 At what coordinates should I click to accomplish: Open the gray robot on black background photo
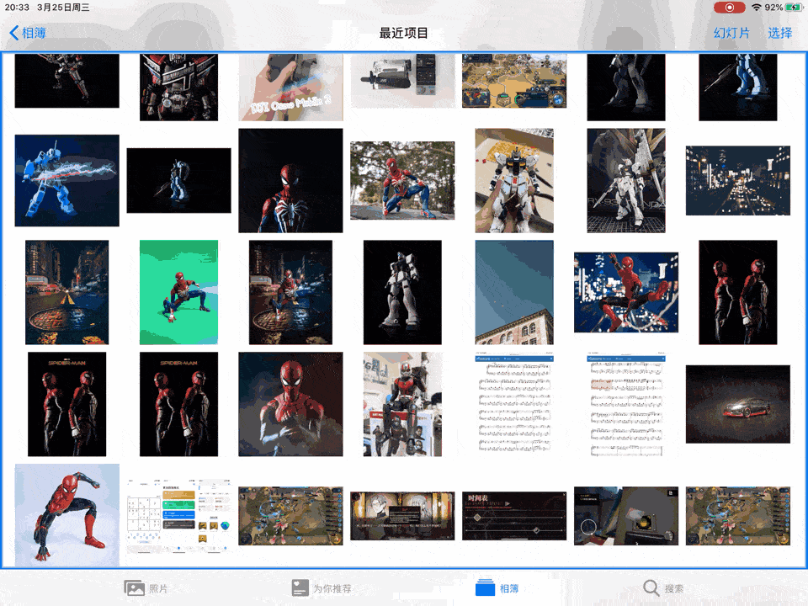click(402, 292)
